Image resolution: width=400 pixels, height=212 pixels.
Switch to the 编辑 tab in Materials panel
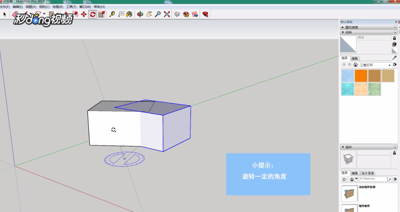coord(355,58)
